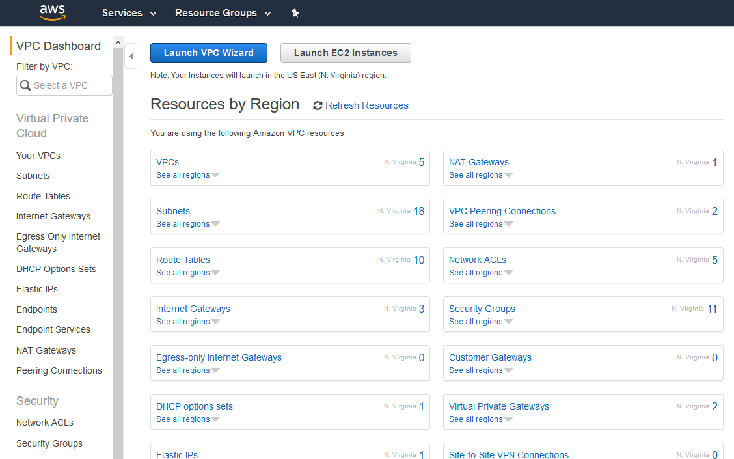Image resolution: width=734 pixels, height=459 pixels.
Task: Click the Refresh Resources link
Action: (x=367, y=106)
